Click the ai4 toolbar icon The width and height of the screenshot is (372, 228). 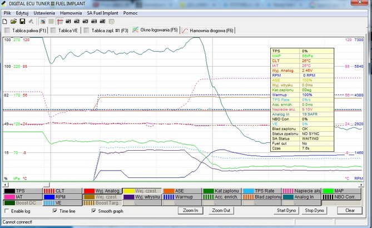94,22
